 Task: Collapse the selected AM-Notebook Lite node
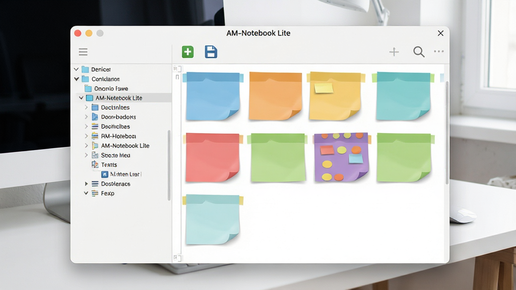pyautogui.click(x=81, y=98)
